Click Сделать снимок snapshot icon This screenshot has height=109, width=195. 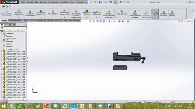[172, 14]
